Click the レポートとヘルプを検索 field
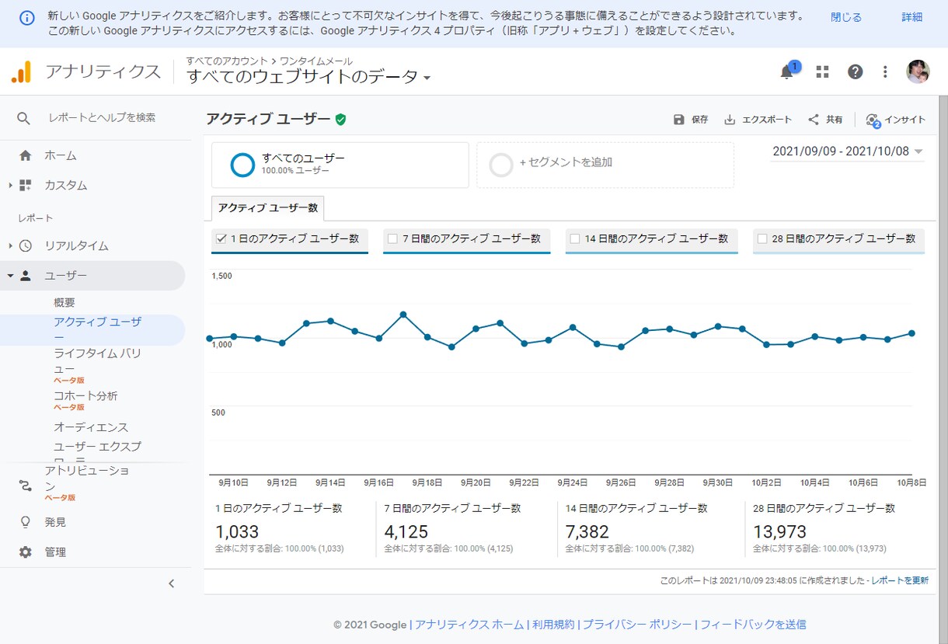The height and width of the screenshot is (644, 948). click(102, 118)
